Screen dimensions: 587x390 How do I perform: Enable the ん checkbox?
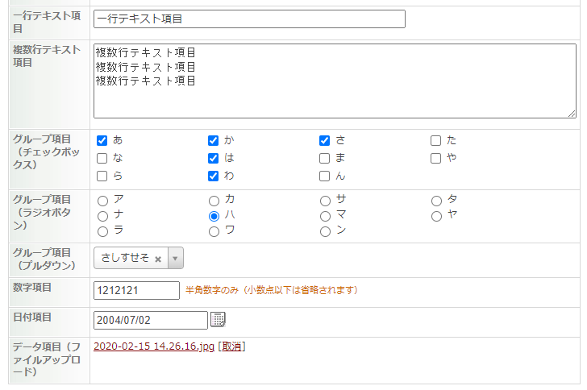[x=325, y=176]
